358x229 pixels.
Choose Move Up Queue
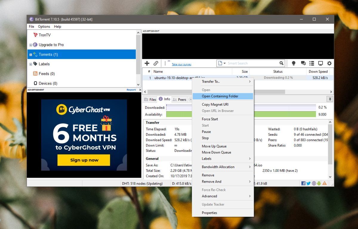pyautogui.click(x=223, y=146)
